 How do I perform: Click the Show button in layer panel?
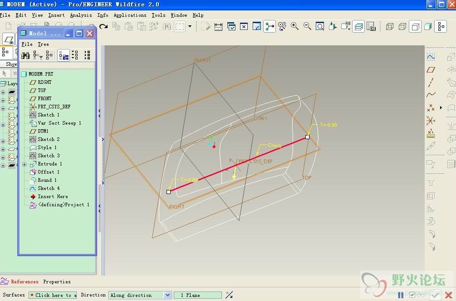[11, 64]
